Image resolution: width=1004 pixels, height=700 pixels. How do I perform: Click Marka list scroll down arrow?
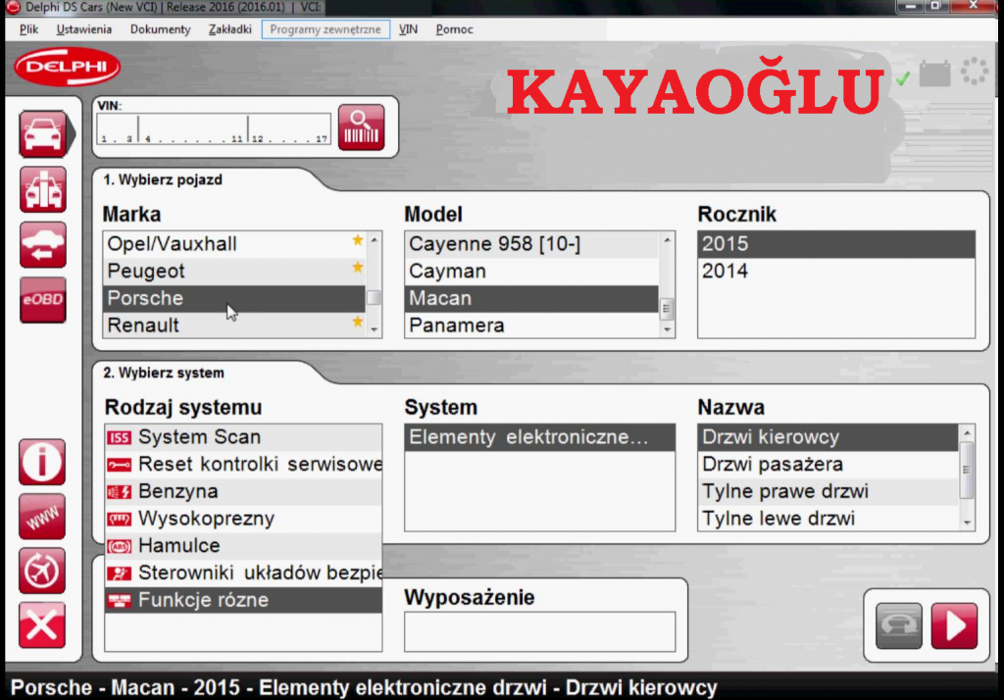tap(374, 329)
